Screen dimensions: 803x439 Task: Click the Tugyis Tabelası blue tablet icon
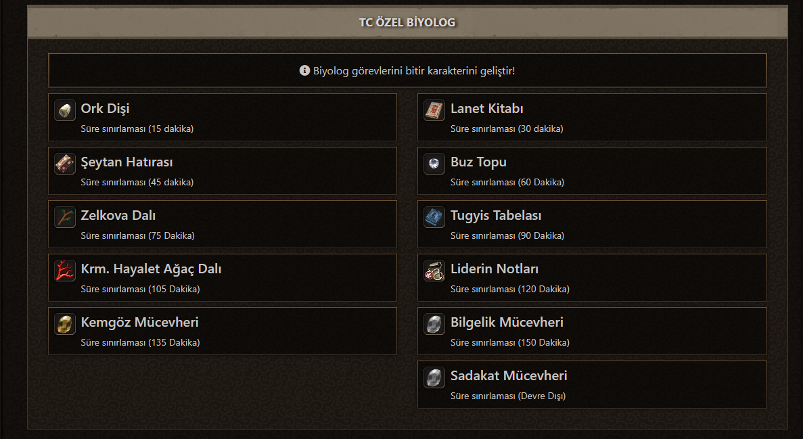click(434, 217)
